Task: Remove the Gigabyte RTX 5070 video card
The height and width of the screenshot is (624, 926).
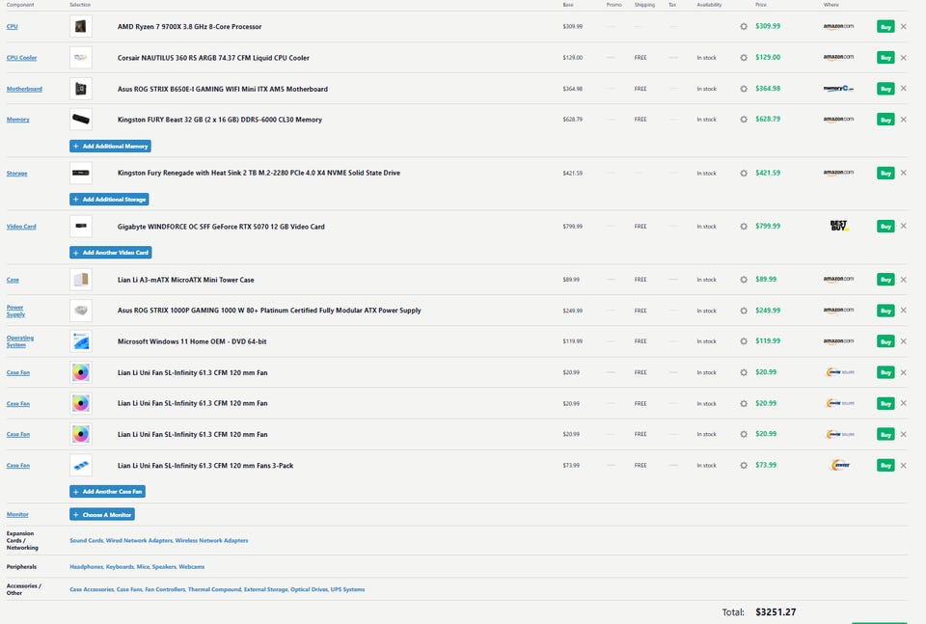Action: point(904,226)
